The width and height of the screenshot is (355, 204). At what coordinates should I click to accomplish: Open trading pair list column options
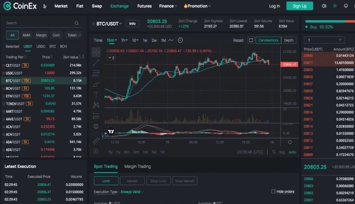click(x=83, y=57)
